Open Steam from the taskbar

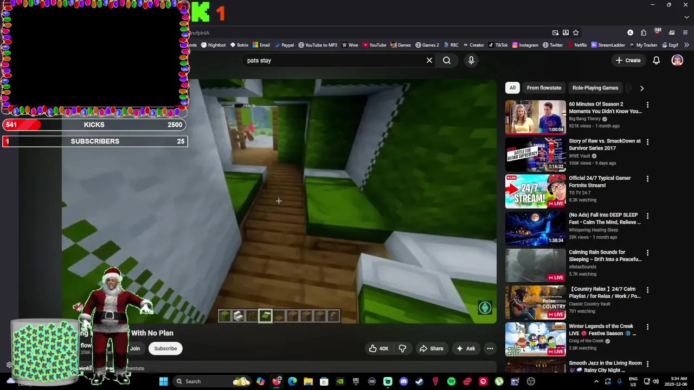click(x=420, y=381)
